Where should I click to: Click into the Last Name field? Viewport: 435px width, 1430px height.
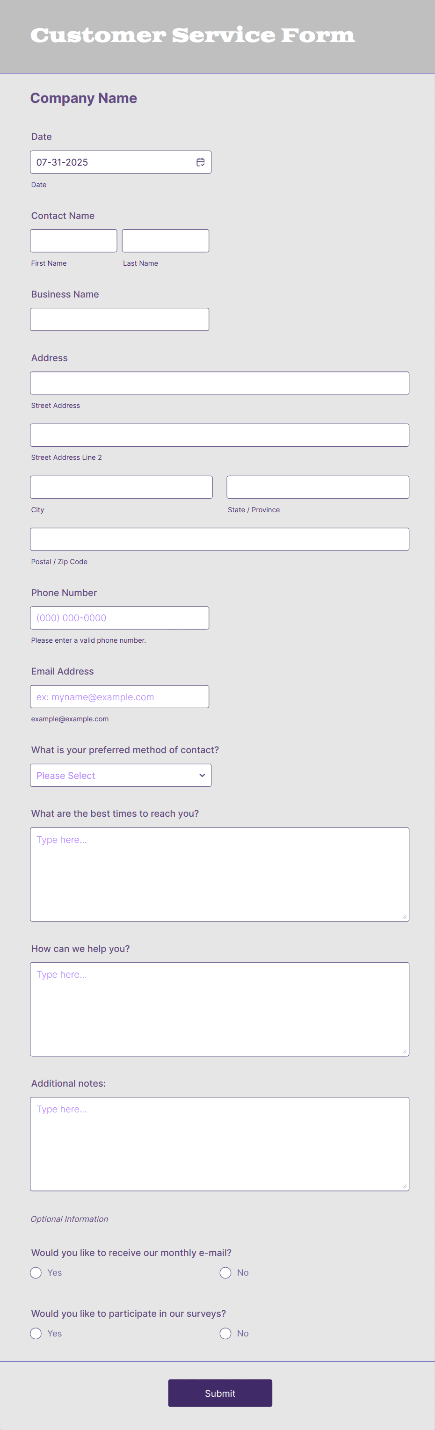point(165,240)
